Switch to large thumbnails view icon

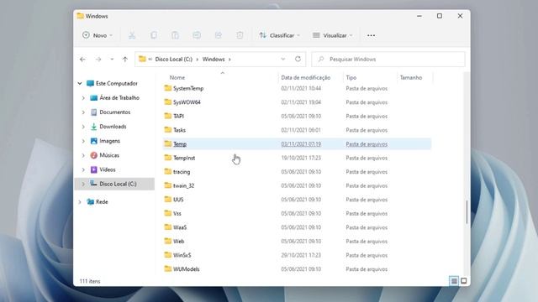[x=463, y=281]
